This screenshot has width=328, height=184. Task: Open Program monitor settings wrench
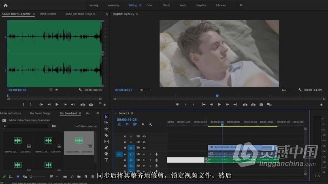[300, 90]
